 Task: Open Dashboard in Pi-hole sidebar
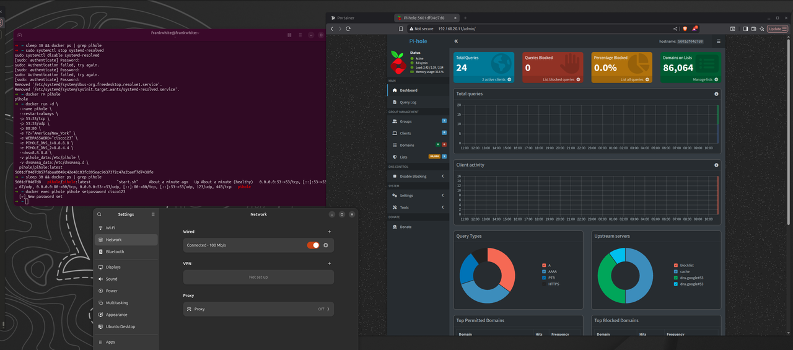coord(418,90)
